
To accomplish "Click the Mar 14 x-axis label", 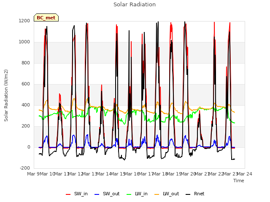I will pos(104,174).
